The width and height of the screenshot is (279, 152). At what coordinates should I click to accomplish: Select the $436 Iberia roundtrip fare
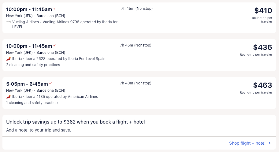pos(262,47)
